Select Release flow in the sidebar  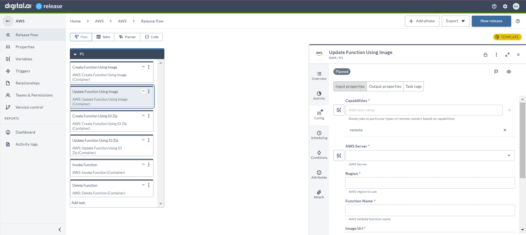[33, 35]
